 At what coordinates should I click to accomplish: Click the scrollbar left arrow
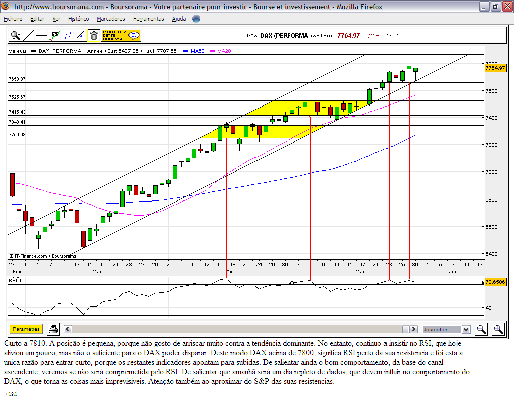coord(68,329)
